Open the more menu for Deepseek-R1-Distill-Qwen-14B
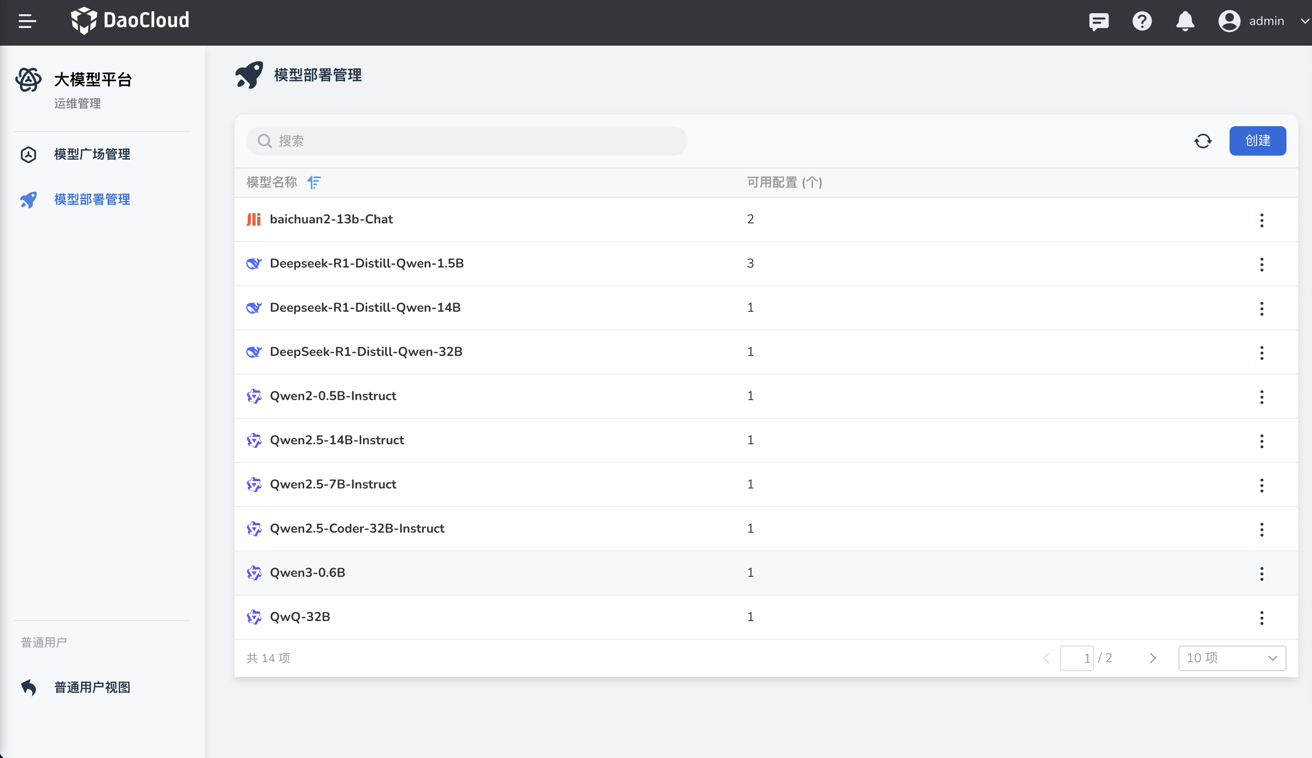The width and height of the screenshot is (1312, 758). [1261, 308]
